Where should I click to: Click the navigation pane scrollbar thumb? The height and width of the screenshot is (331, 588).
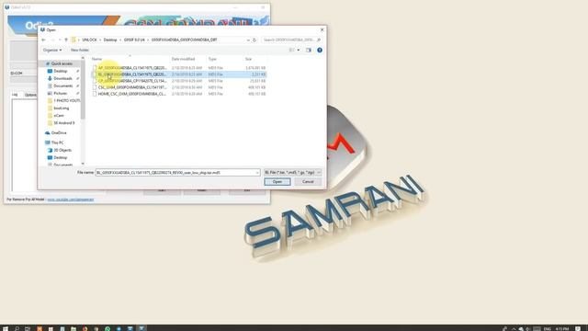point(83,90)
